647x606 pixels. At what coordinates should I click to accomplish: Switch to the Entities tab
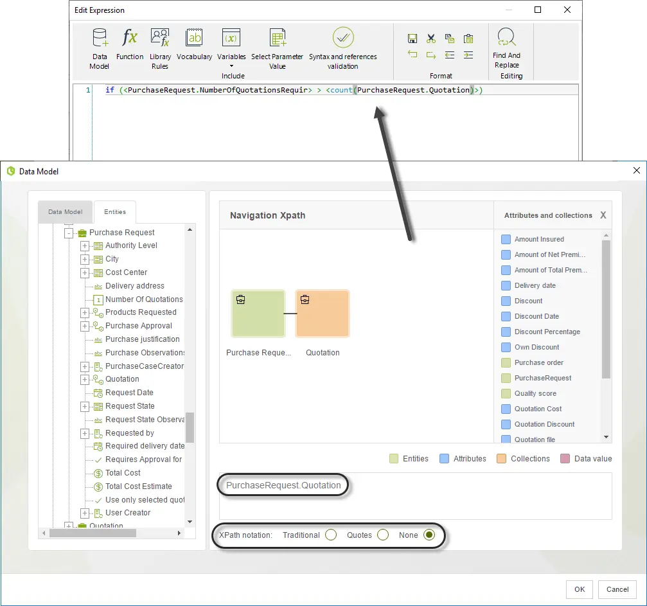point(115,212)
